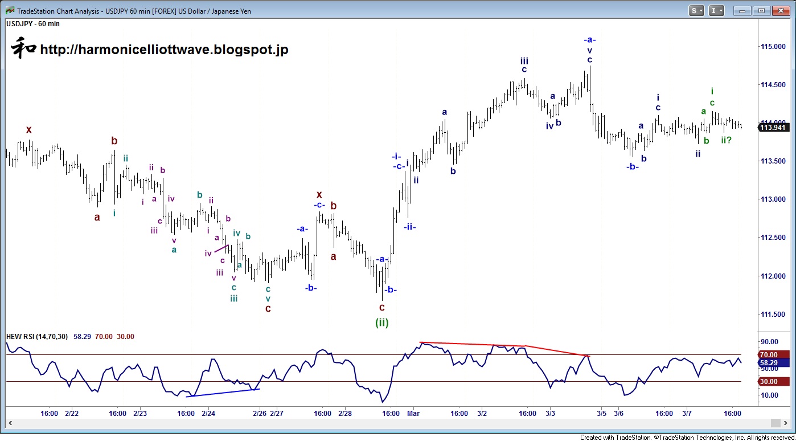The width and height of the screenshot is (796, 441).
Task: Click the harmonicelliottwave.blogspot.jp URL text
Action: [164, 50]
